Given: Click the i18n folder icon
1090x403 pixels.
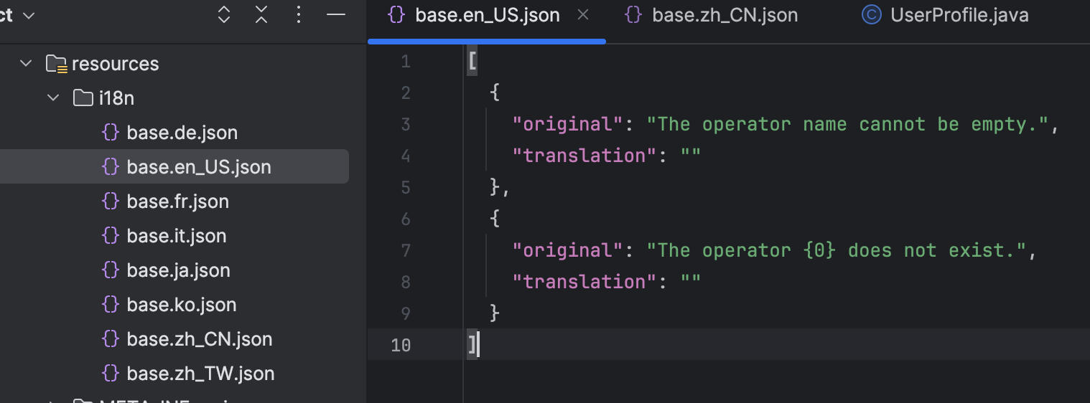Looking at the screenshot, I should (84, 98).
